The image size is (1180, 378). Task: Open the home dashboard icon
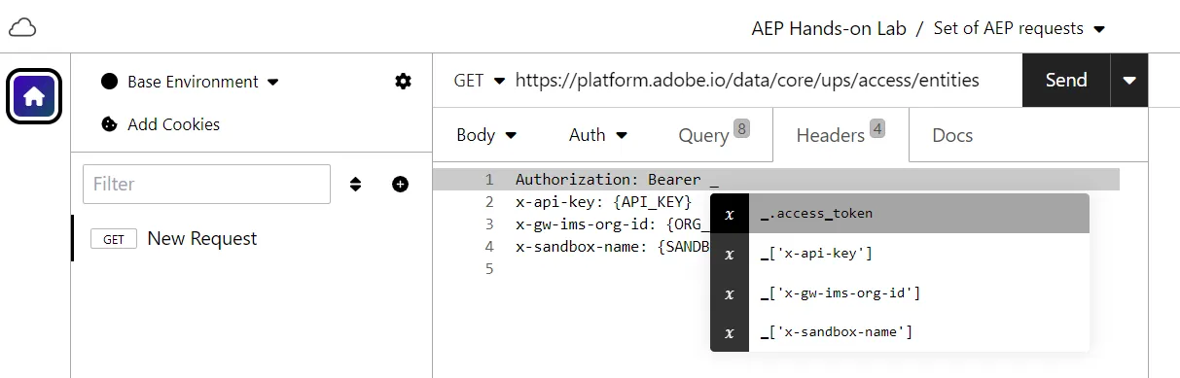coord(34,96)
